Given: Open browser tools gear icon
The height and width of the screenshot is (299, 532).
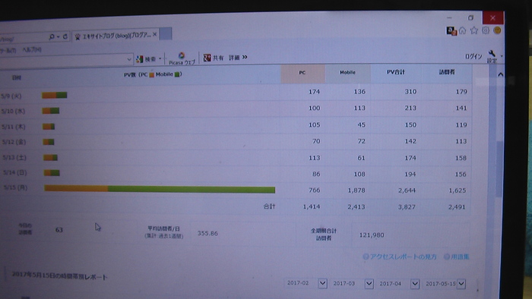Looking at the screenshot, I should (486, 30).
